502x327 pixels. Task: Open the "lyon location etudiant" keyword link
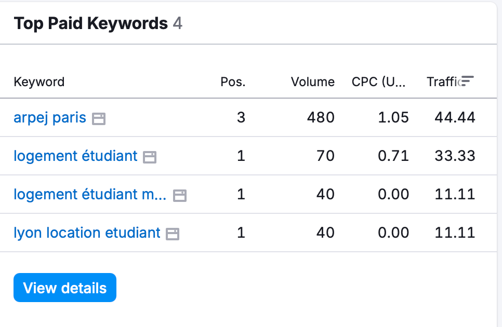pos(87,233)
